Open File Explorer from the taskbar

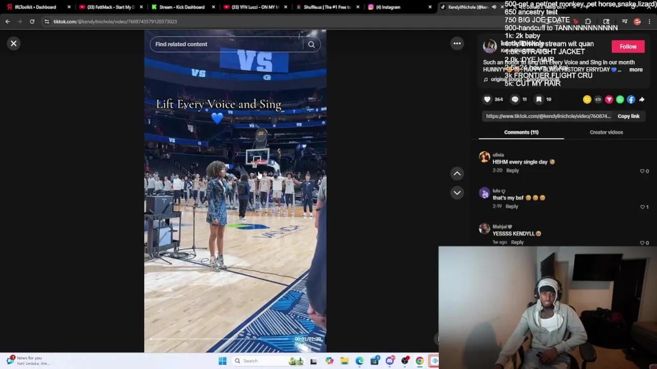(344, 361)
